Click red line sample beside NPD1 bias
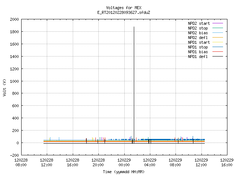234x175 pixels. click(218, 52)
